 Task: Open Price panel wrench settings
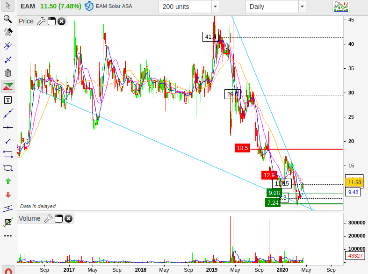coord(41,21)
